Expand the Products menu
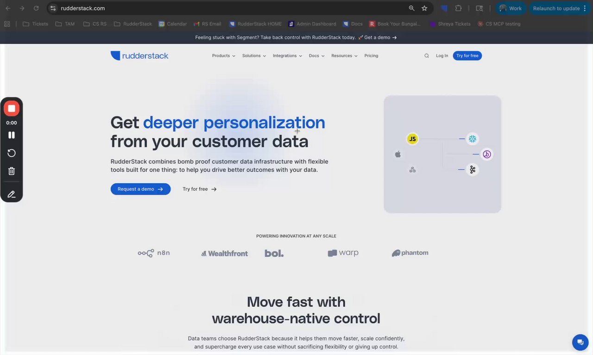Screen dimensions: 593x355 point(223,56)
